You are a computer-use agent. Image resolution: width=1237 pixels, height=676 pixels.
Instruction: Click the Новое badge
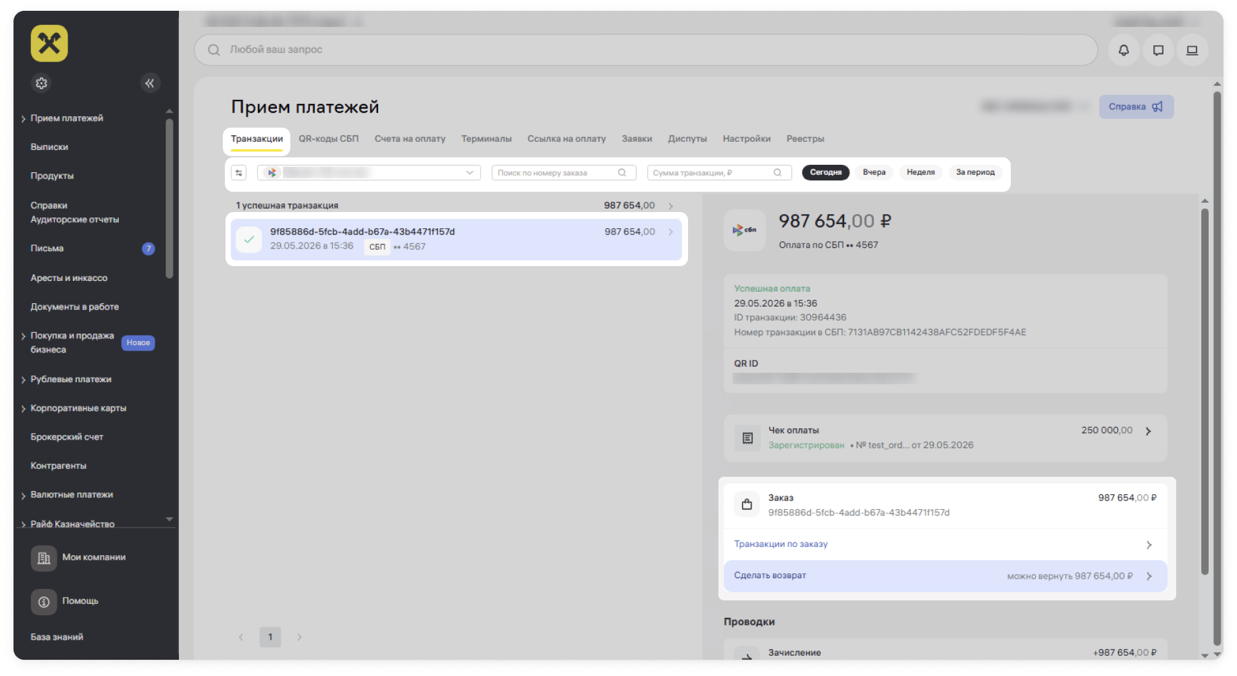[138, 343]
